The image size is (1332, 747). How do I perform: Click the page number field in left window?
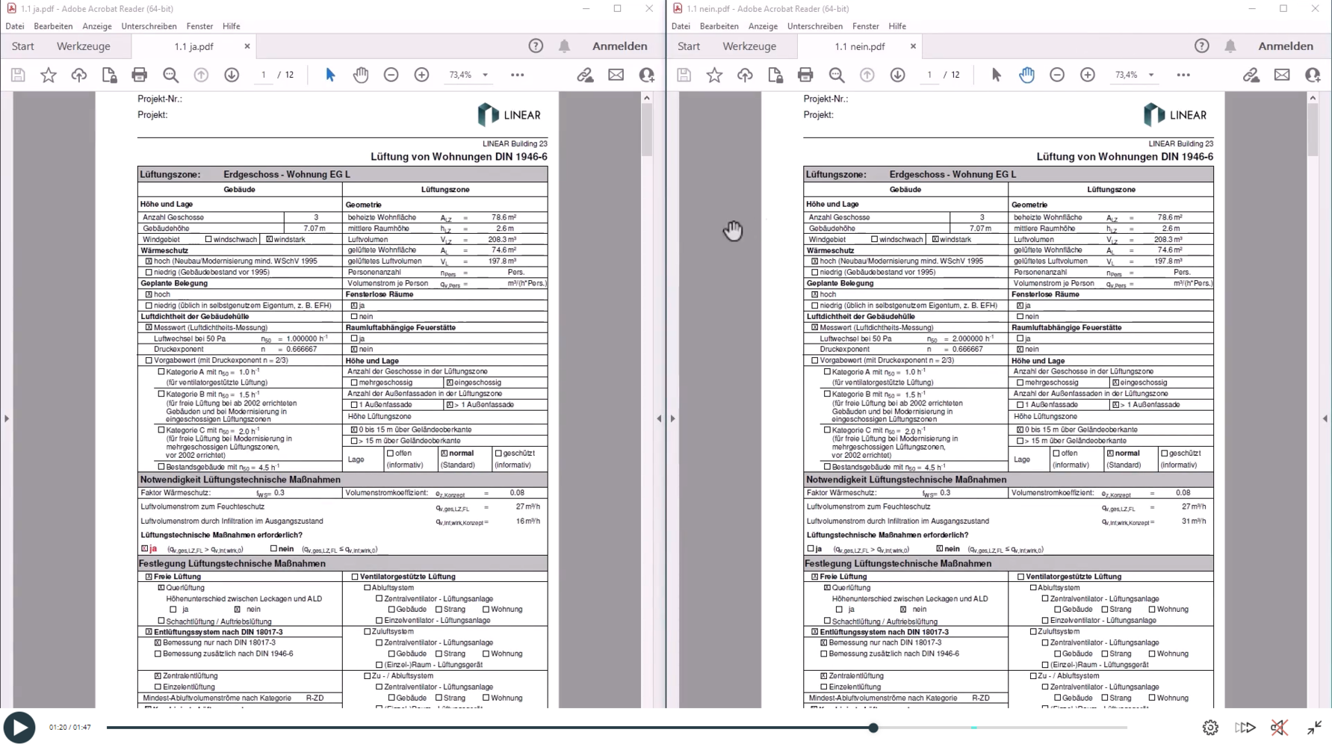point(263,75)
